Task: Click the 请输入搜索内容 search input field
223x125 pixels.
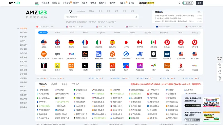Action: pos(99,17)
